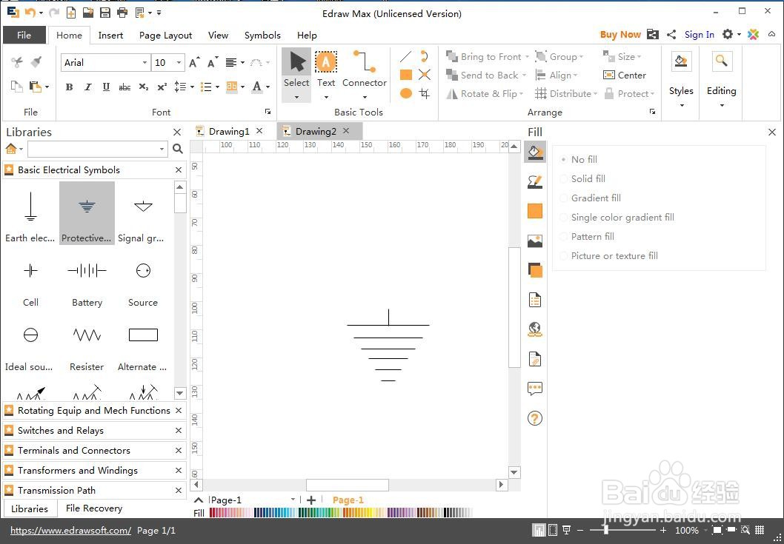784x544 pixels.
Task: Open the edrawsoft.com link
Action: click(x=70, y=531)
